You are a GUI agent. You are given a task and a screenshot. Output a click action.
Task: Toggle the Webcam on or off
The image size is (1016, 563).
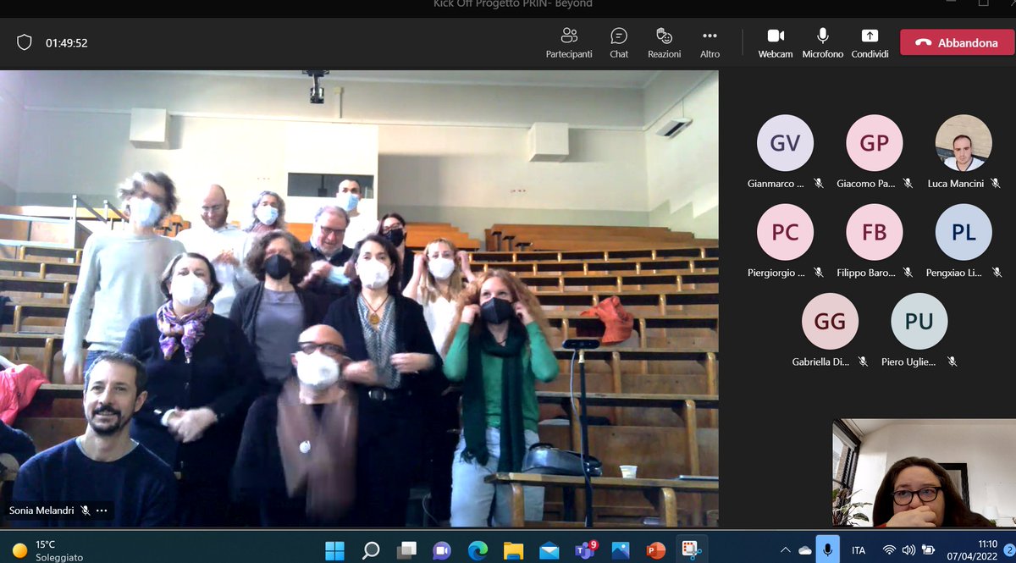click(x=776, y=42)
